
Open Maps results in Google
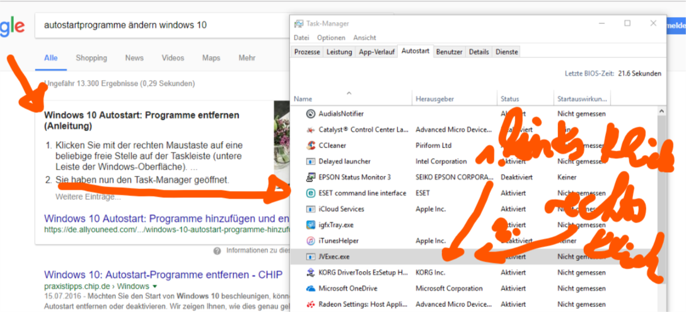click(x=211, y=58)
